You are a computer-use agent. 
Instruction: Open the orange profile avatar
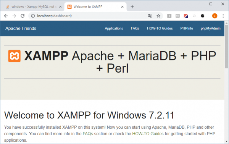click(214, 16)
